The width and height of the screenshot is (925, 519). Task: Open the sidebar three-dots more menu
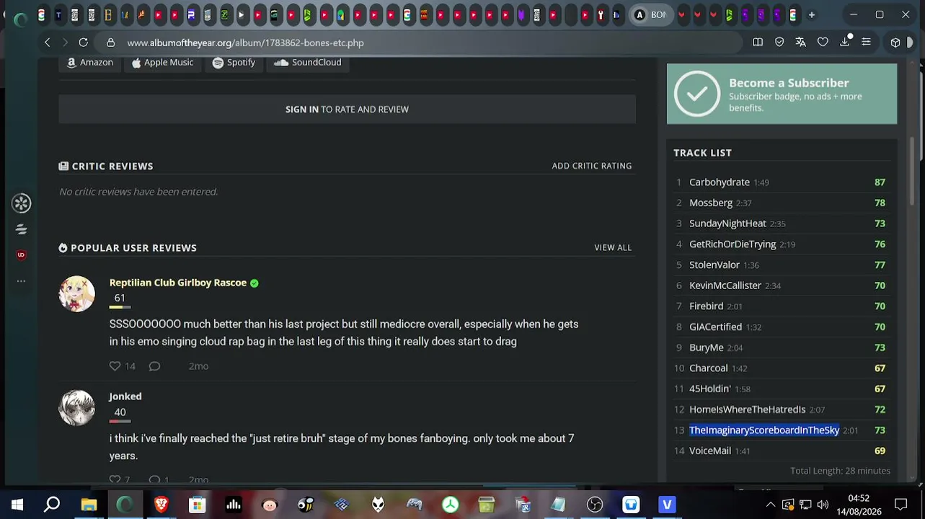coord(21,281)
